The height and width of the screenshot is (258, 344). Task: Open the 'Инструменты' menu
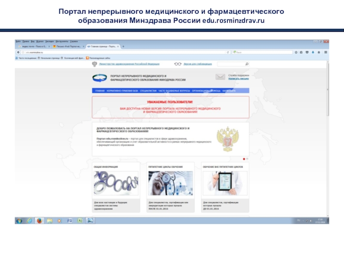(62, 41)
